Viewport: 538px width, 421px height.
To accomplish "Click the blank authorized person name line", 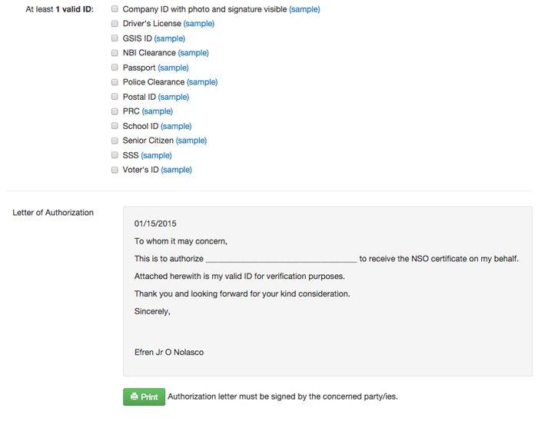I will pyautogui.click(x=281, y=260).
